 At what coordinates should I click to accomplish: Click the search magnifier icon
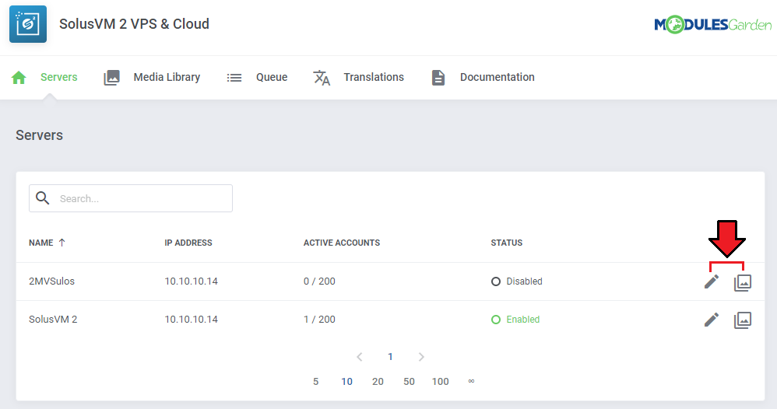[43, 198]
